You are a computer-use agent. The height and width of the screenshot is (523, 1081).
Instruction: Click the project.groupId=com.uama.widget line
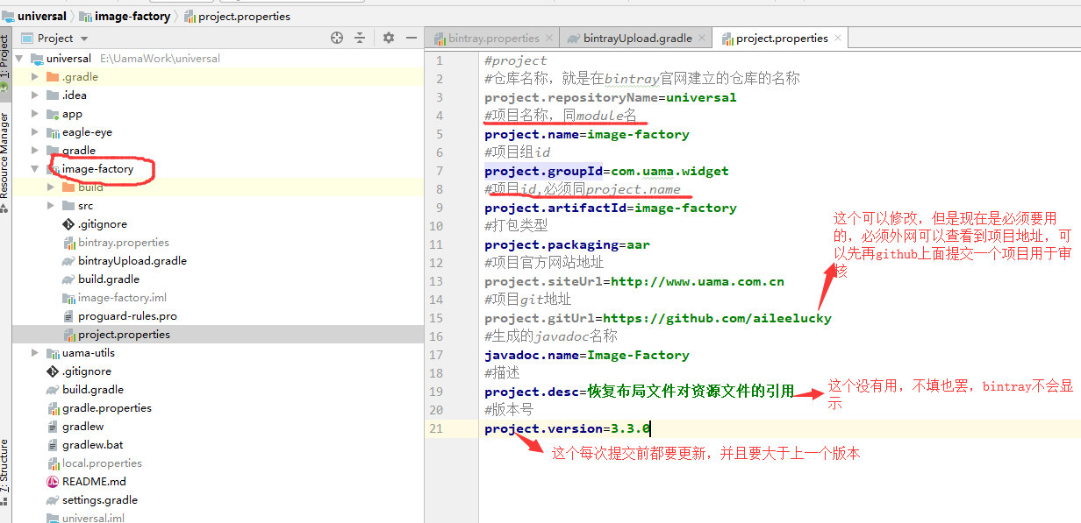(606, 171)
